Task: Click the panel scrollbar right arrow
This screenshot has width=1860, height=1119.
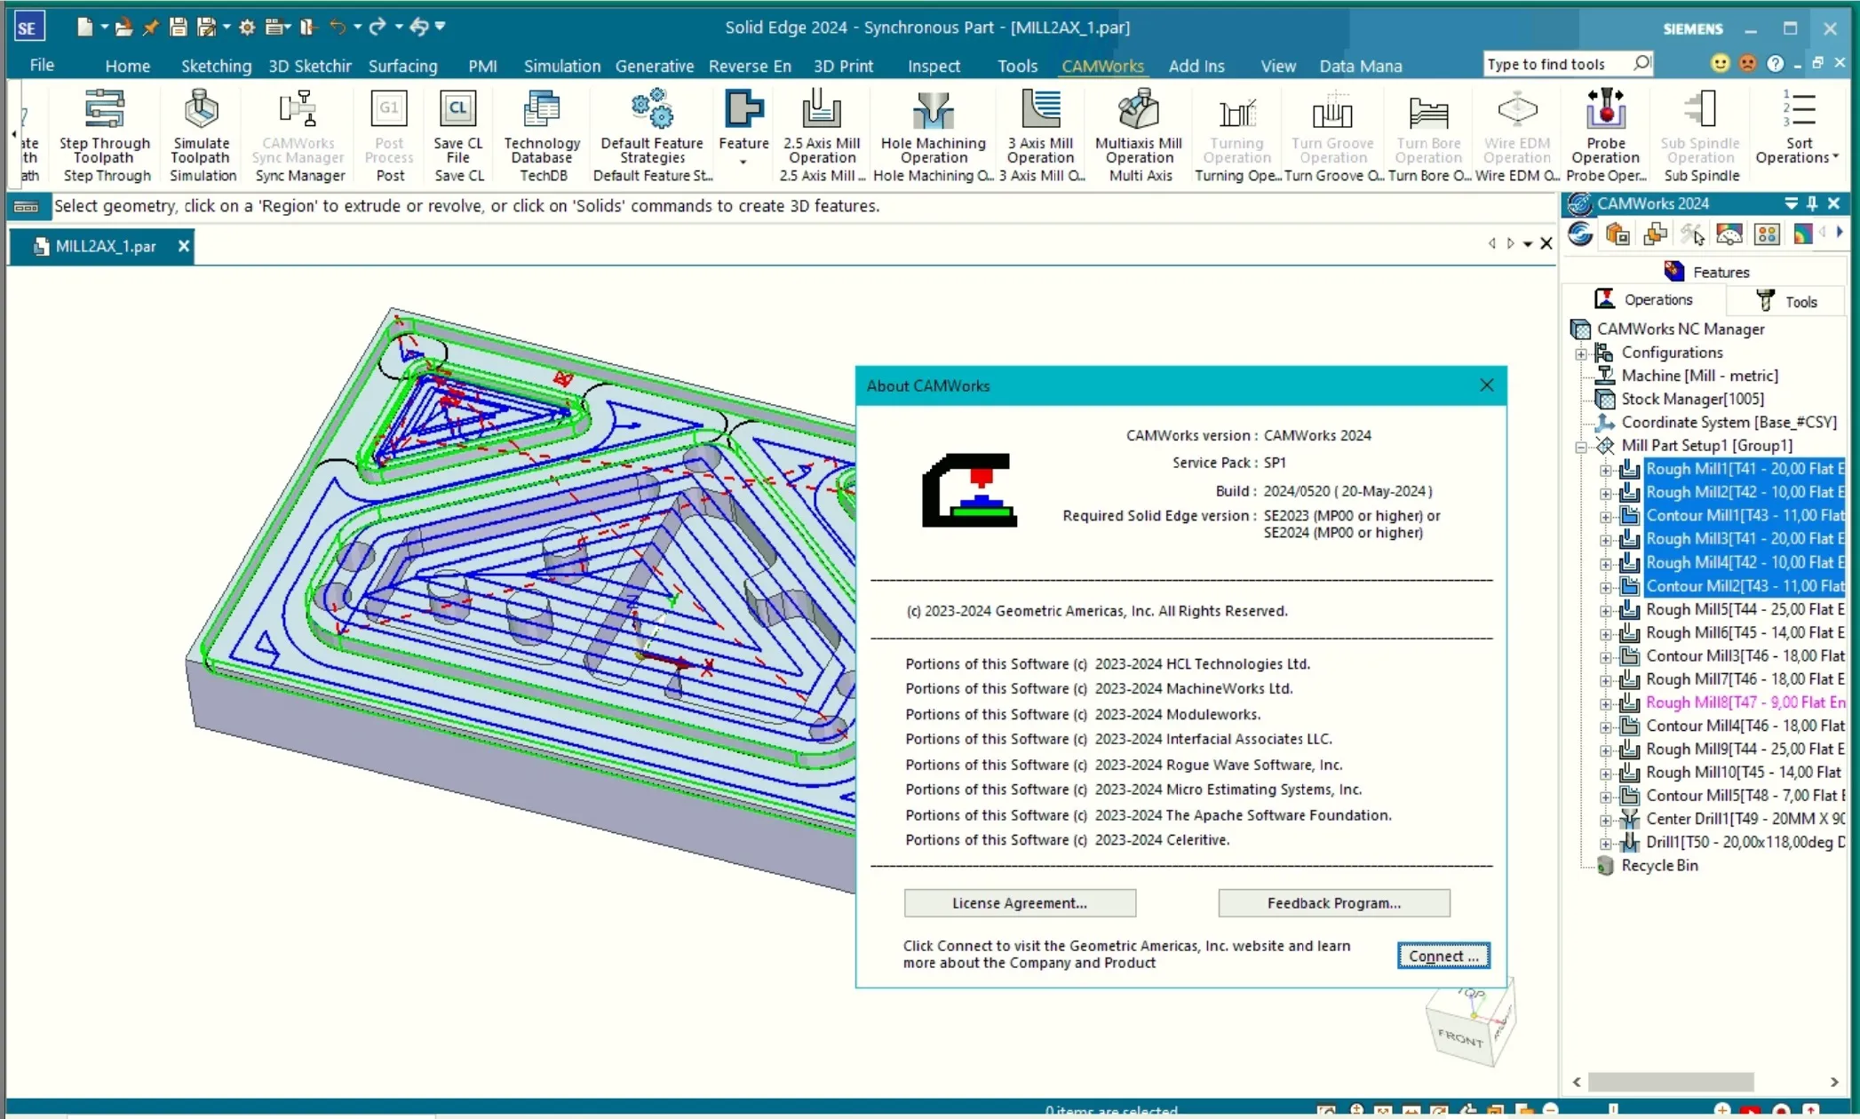Action: 1834,1082
